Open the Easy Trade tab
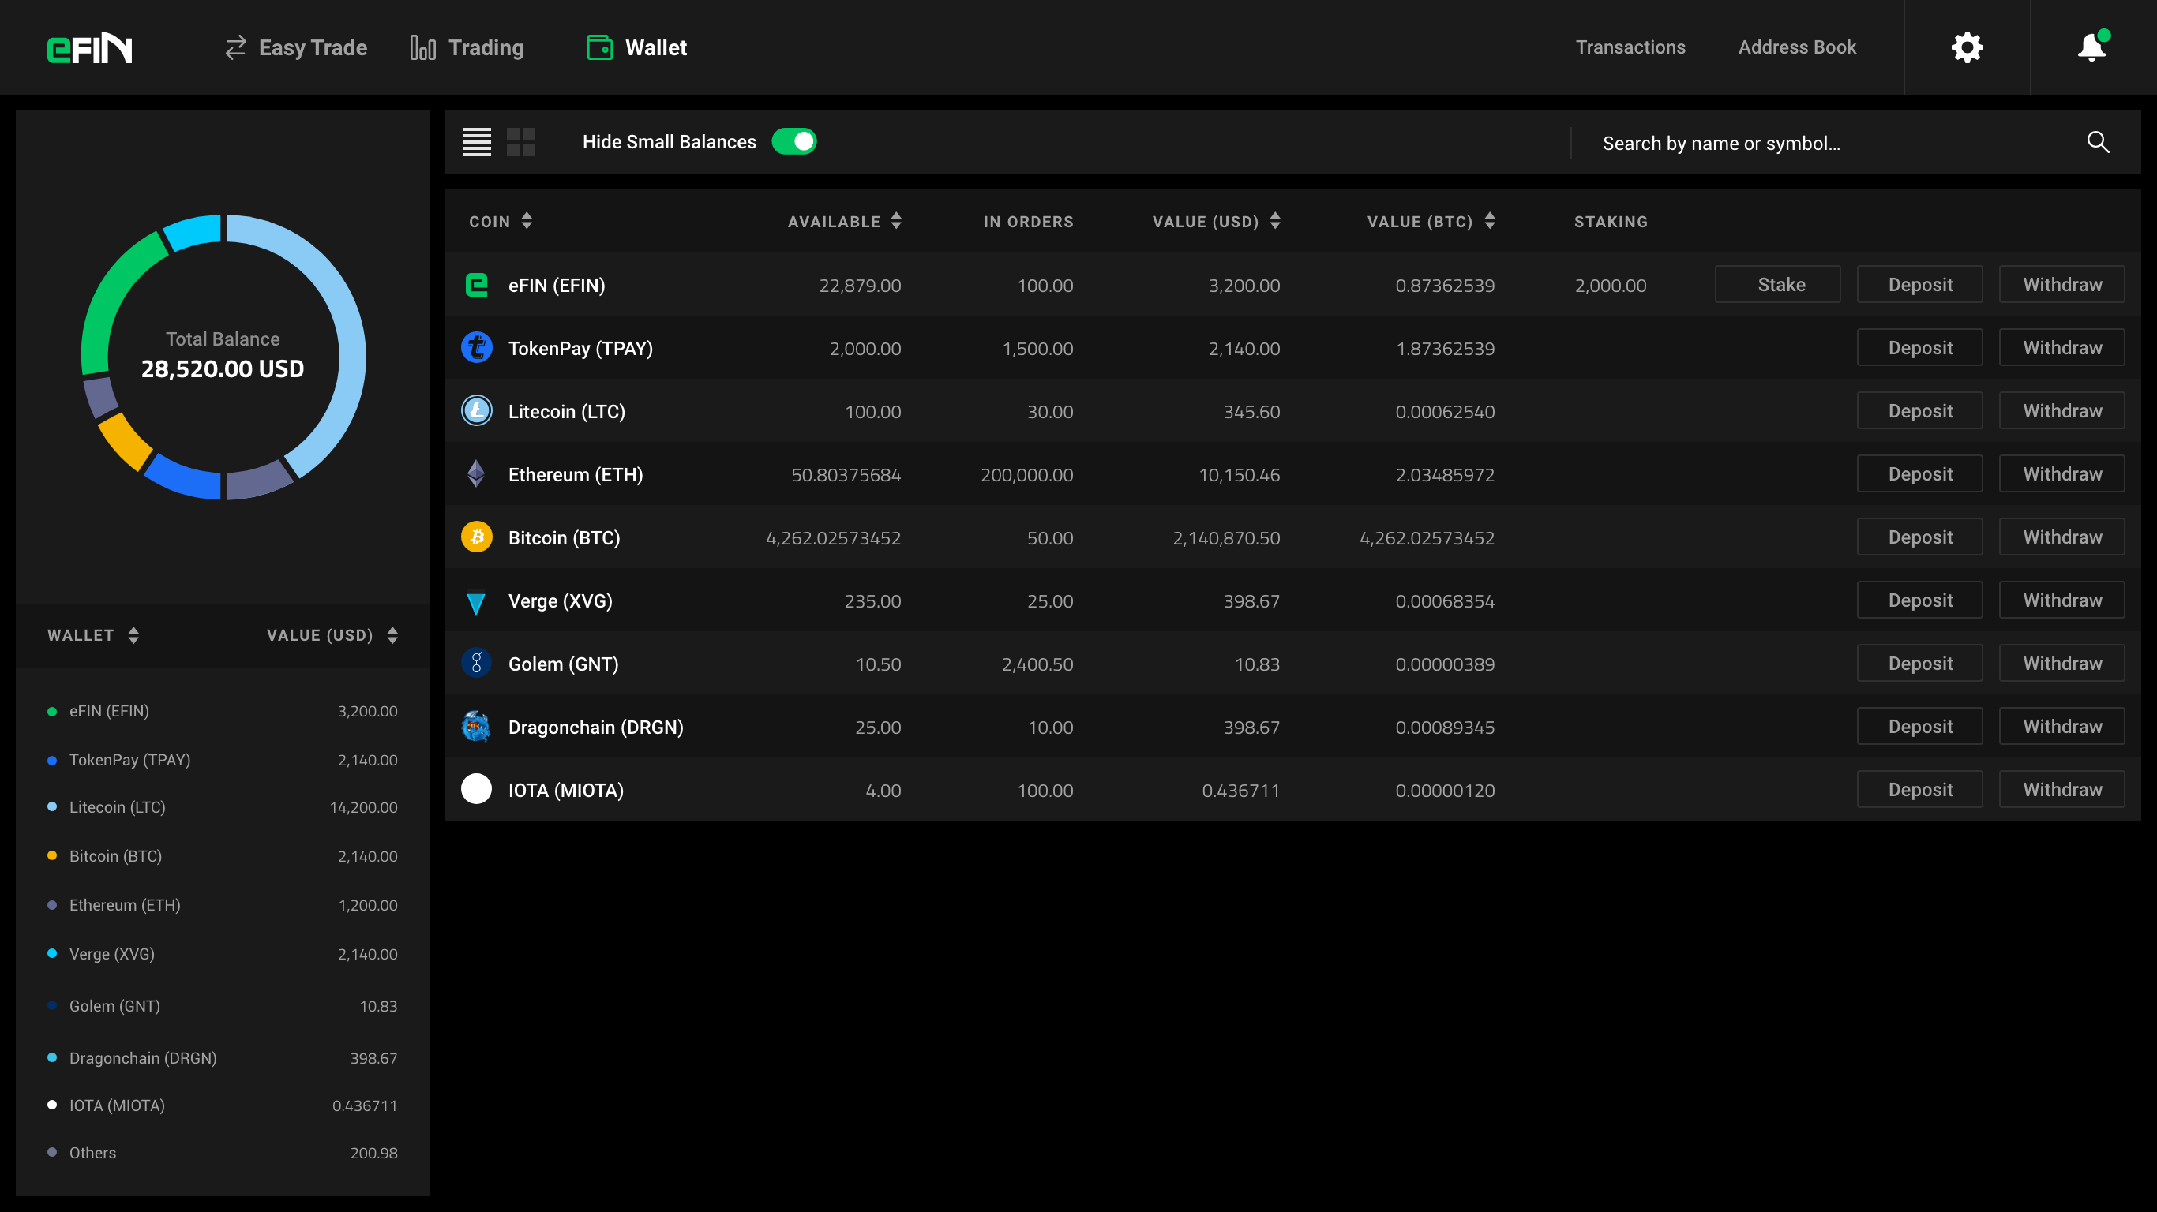 point(295,47)
